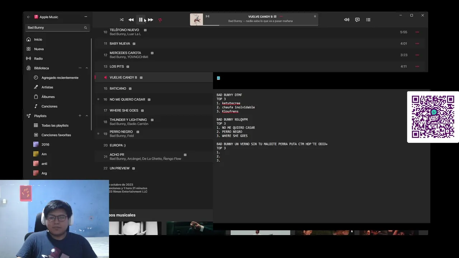
Task: Open the 2016 playlist
Action: [x=45, y=144]
